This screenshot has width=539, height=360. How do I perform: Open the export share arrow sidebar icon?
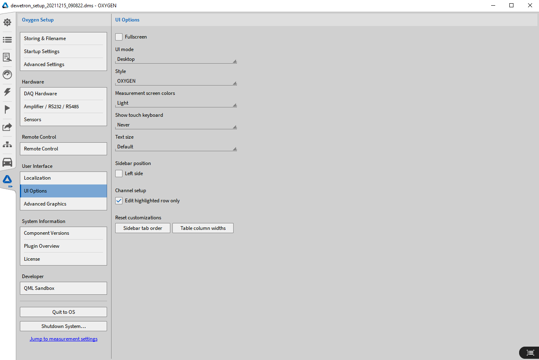[x=7, y=127]
